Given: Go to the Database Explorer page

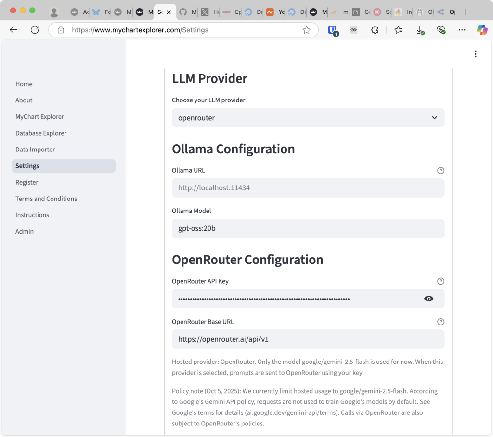Looking at the screenshot, I should 41,133.
